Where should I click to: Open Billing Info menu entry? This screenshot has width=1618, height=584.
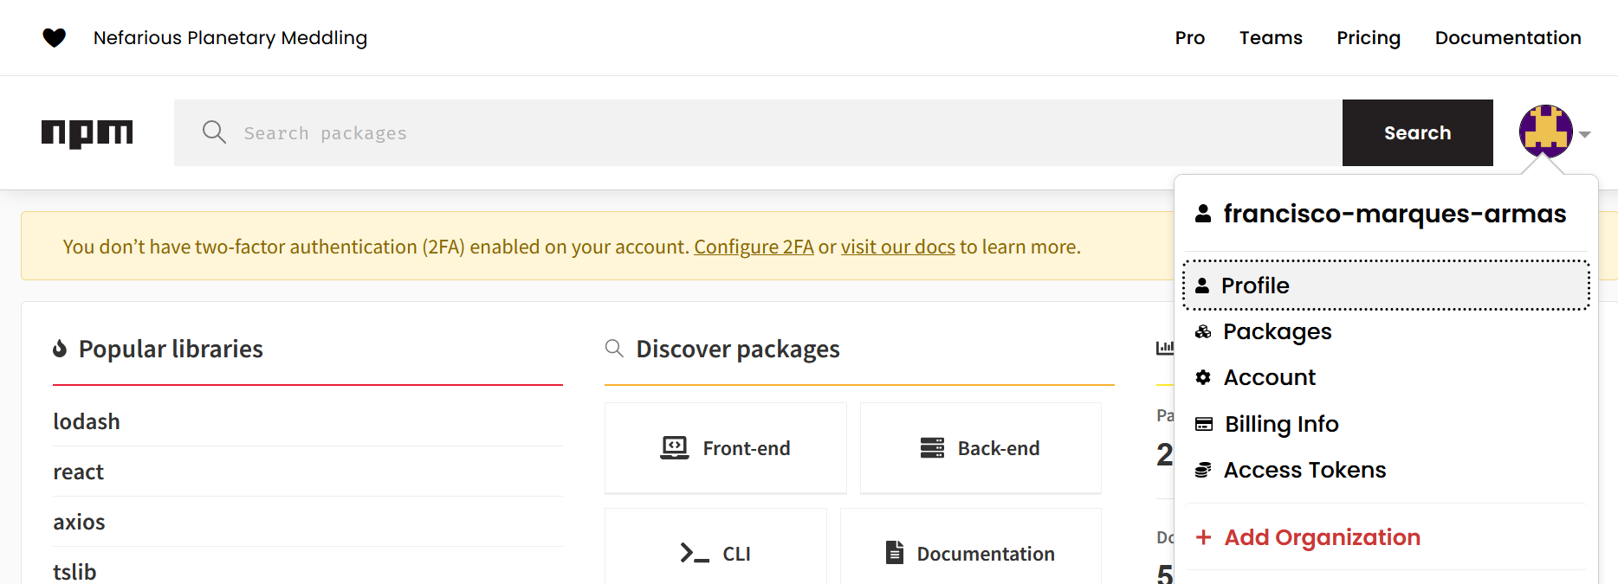(x=1281, y=424)
